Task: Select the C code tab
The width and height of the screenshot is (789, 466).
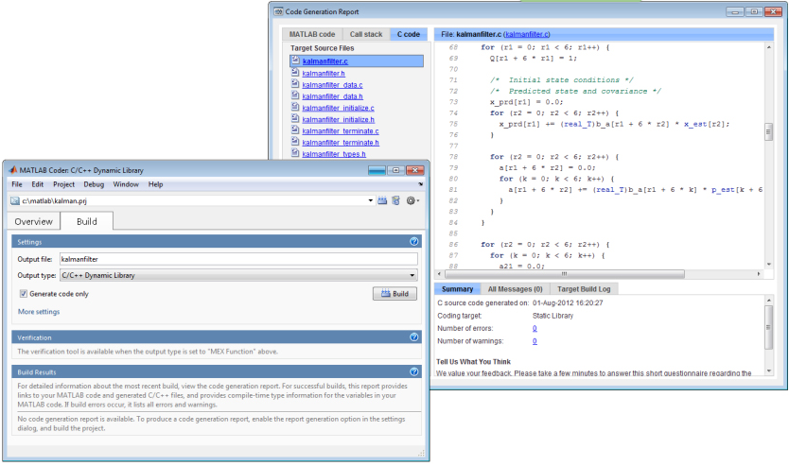Action: [x=408, y=34]
